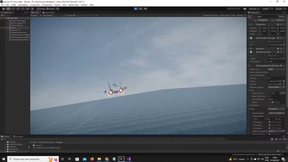Click the Play button to stop playback
Viewport: 288px width, 162px height.
click(136, 9)
